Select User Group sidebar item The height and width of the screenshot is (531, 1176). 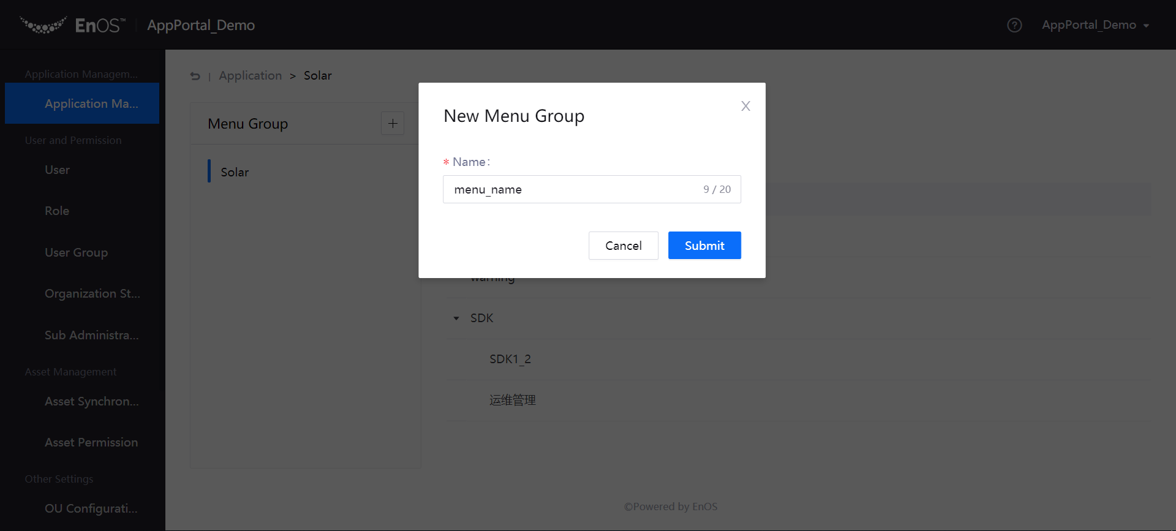pos(76,252)
